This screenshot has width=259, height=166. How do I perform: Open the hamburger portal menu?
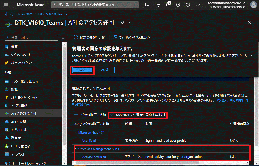tap(6, 5)
